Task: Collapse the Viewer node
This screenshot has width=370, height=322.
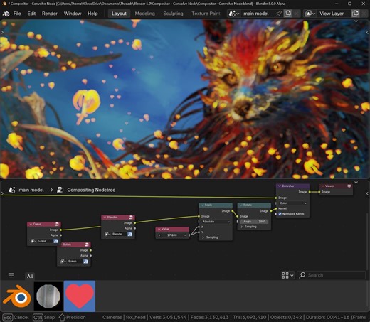Action: (323, 186)
